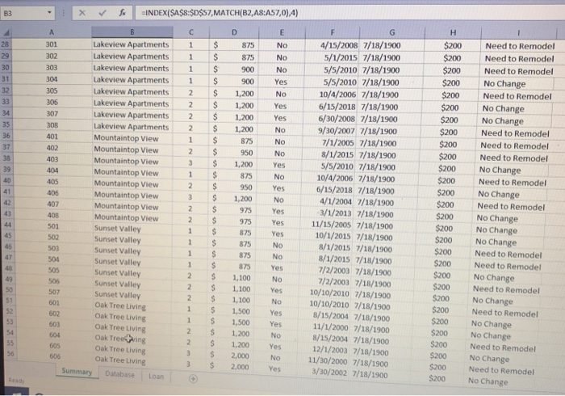Select row 51 header

10,300
